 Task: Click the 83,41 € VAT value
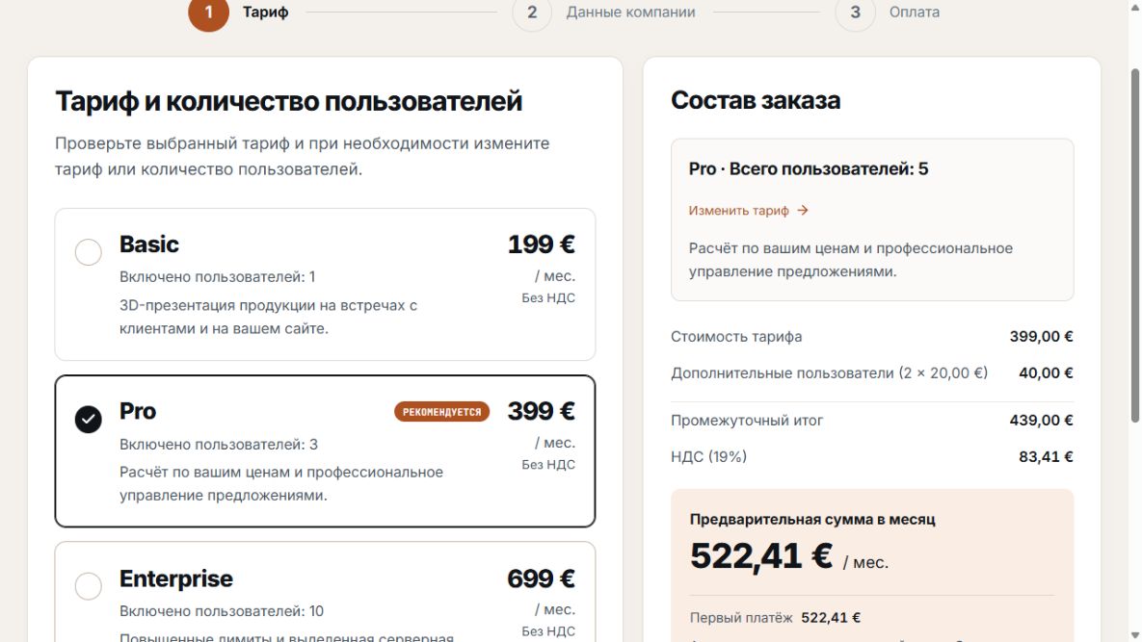point(1046,456)
